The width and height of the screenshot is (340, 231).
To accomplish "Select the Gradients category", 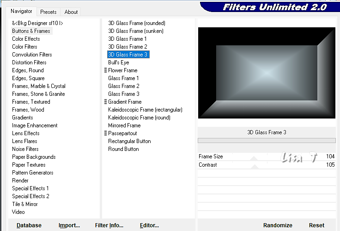I will pyautogui.click(x=23, y=117).
